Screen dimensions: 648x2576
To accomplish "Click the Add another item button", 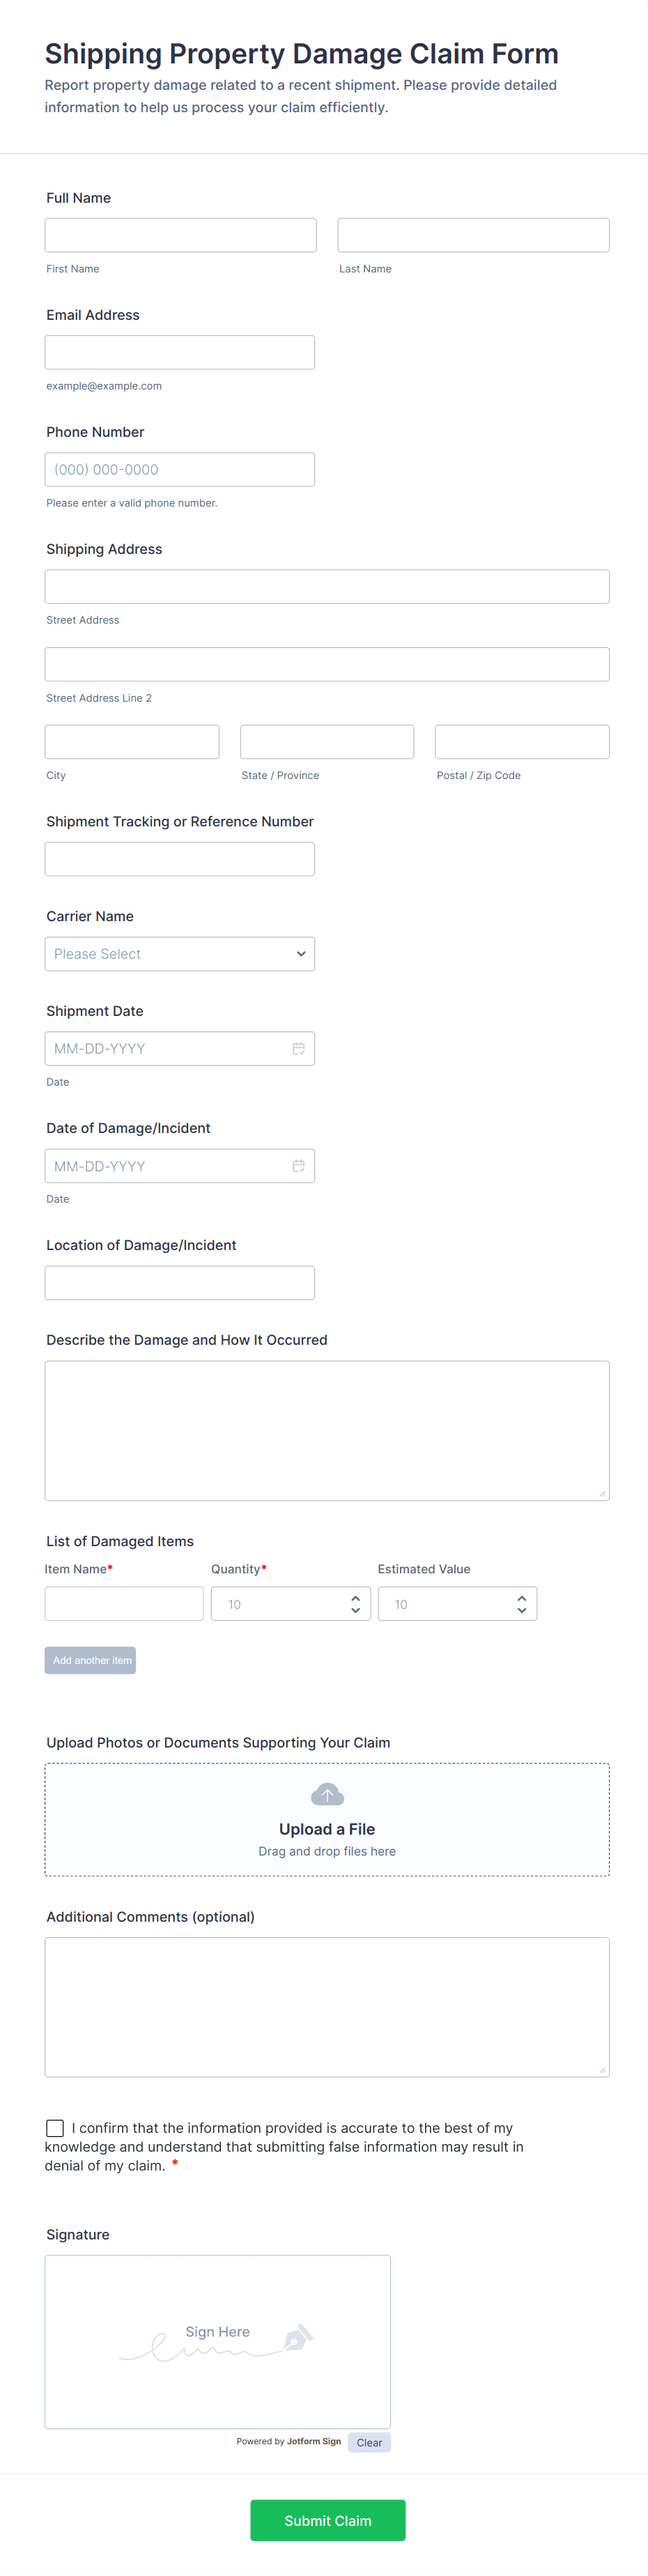I will (x=90, y=1660).
